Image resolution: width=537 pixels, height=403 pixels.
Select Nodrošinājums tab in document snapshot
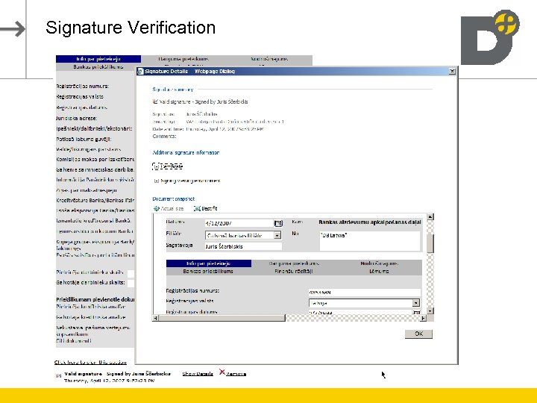pyautogui.click(x=379, y=263)
